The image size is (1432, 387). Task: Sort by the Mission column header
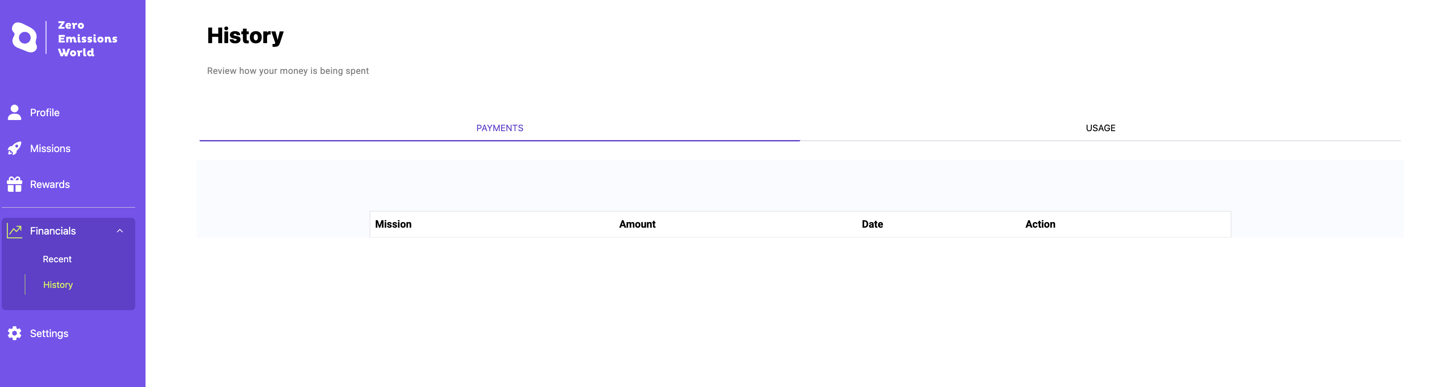(393, 225)
